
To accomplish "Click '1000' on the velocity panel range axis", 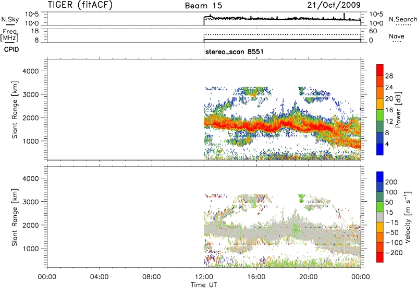I will tap(31, 248).
